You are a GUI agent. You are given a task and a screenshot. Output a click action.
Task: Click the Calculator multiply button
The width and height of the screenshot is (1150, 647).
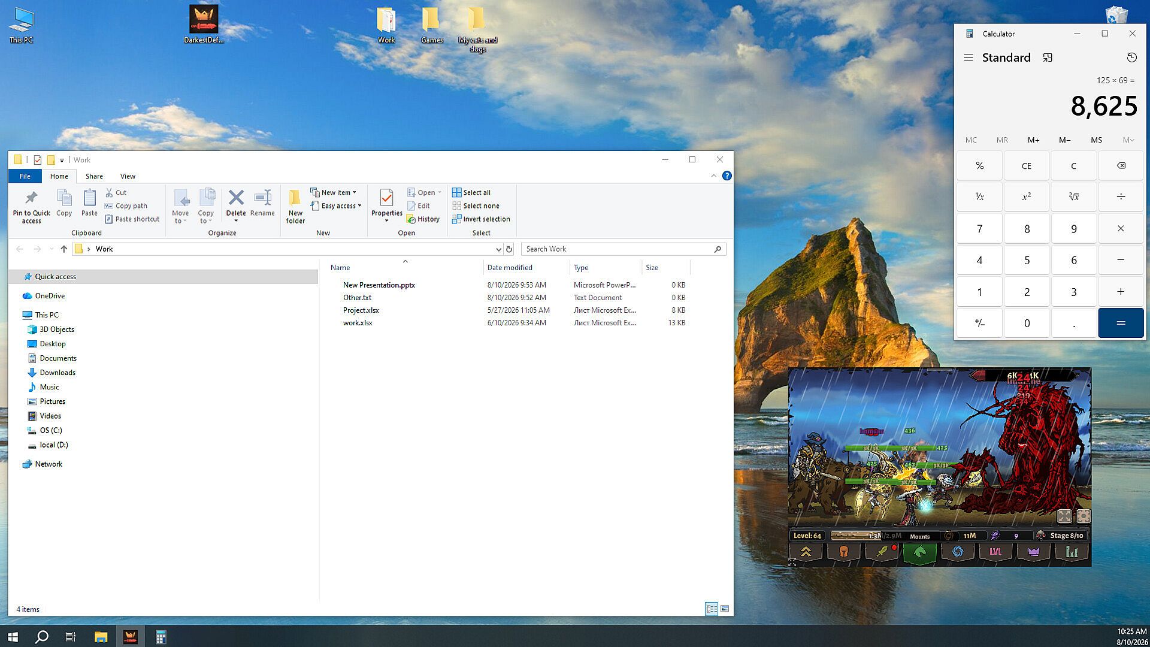pos(1121,228)
